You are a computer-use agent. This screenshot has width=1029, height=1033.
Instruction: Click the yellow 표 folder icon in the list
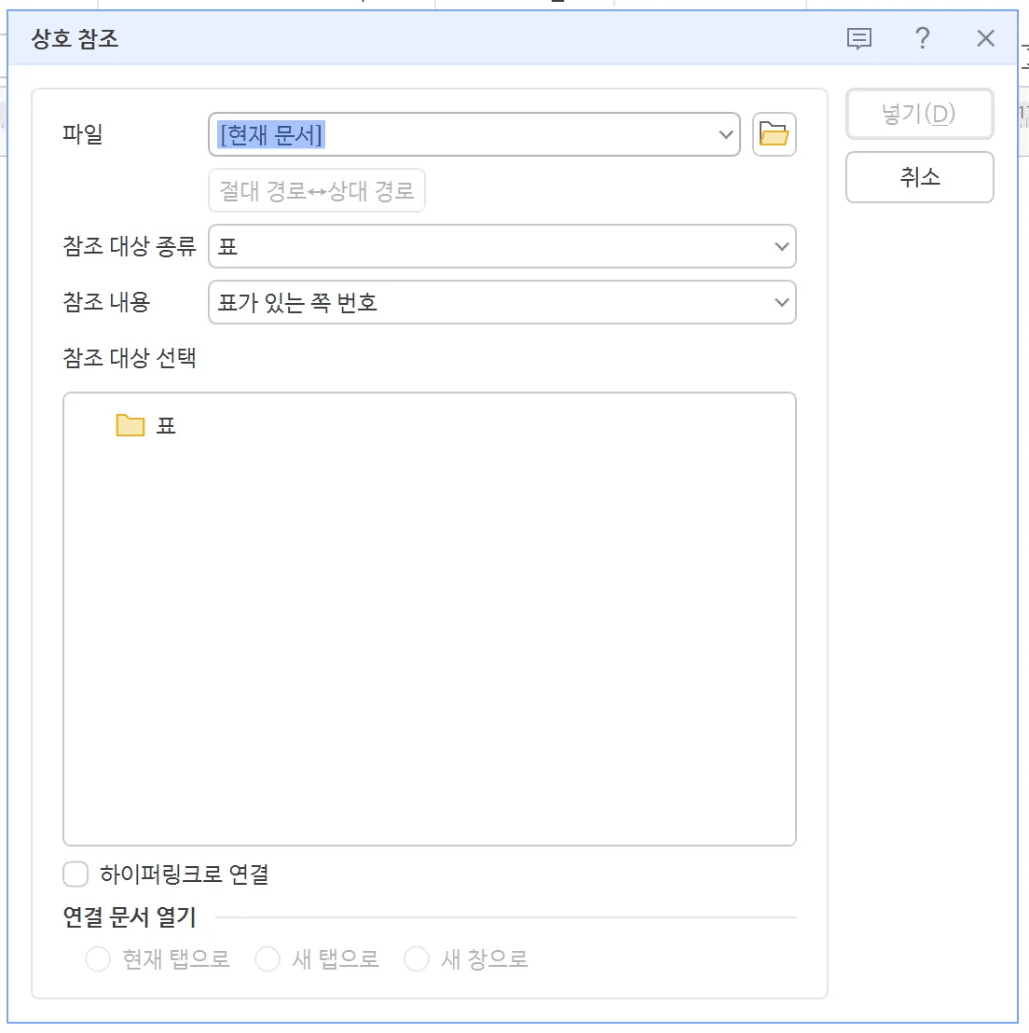coord(130,424)
